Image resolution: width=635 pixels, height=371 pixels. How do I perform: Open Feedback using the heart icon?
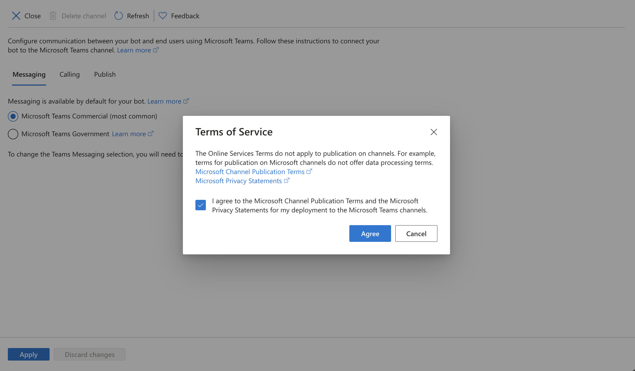pyautogui.click(x=162, y=16)
